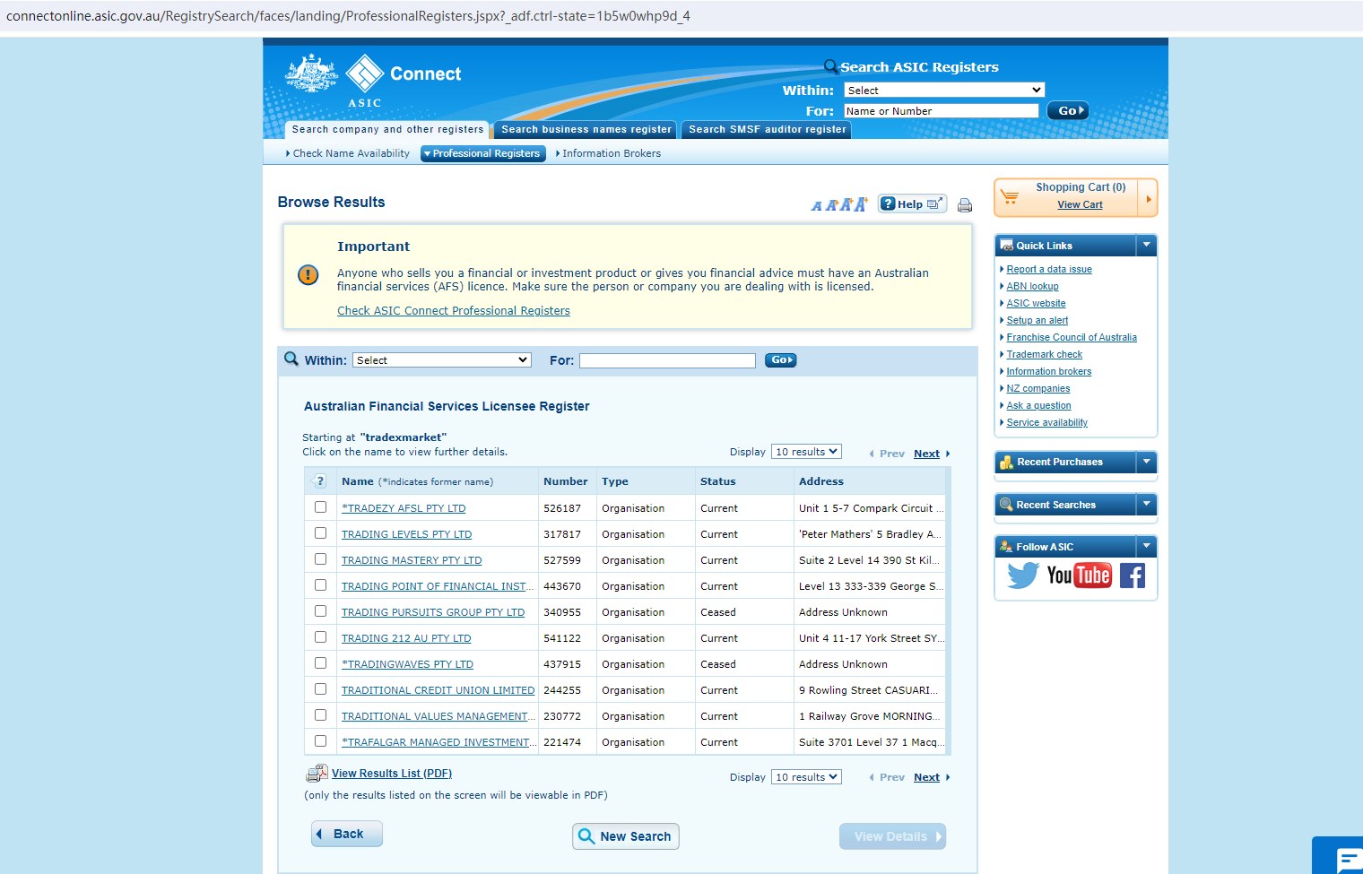Open the header Within register dropdown
The width and height of the screenshot is (1363, 874).
[944, 90]
